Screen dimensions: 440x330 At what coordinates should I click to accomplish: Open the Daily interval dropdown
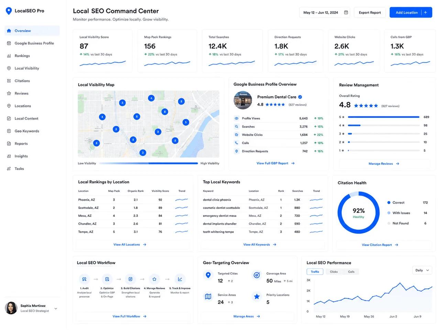(x=422, y=270)
